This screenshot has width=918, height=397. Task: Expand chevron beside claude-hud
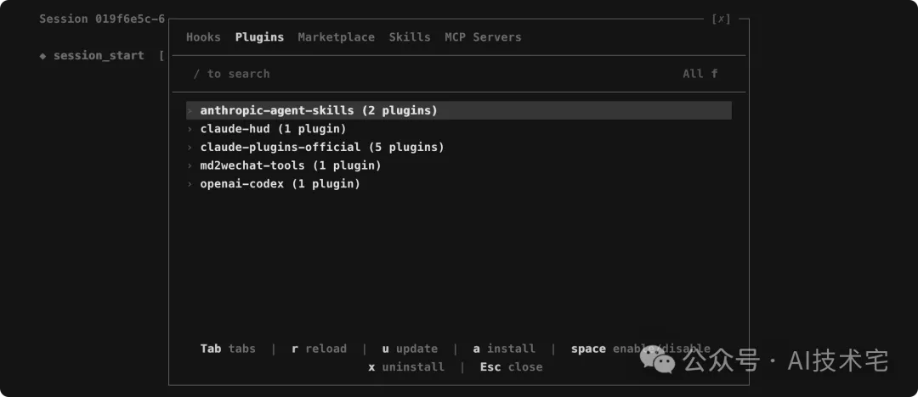tap(190, 129)
